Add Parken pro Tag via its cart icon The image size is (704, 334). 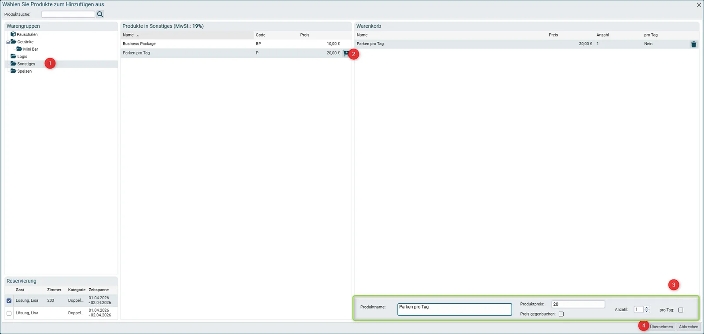pyautogui.click(x=345, y=53)
